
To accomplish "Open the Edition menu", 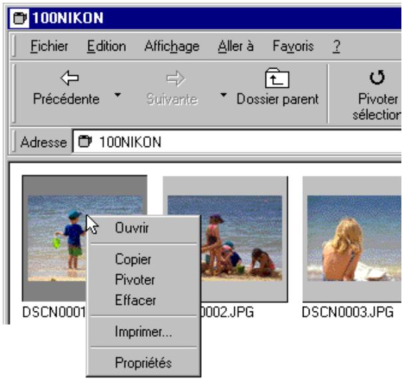I will [106, 47].
